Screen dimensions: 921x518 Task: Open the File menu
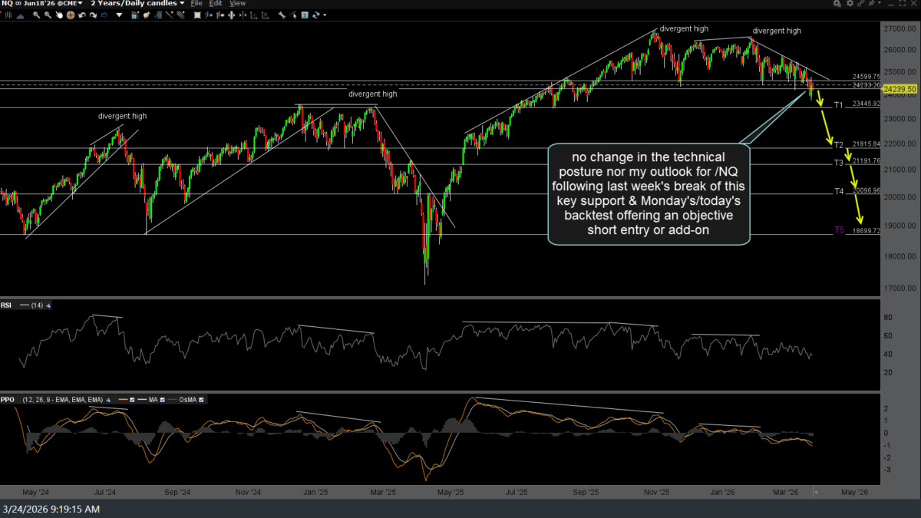tap(196, 4)
